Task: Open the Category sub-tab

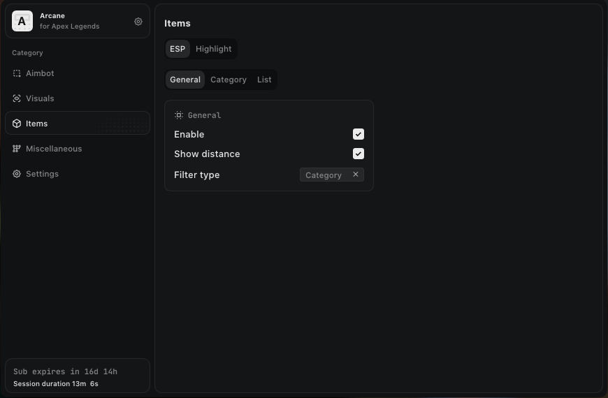Action: tap(229, 80)
